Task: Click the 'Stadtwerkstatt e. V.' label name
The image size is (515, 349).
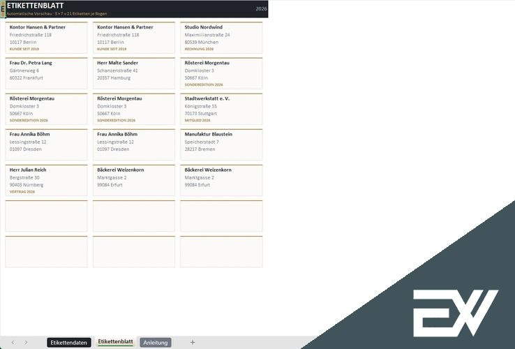Action: point(207,98)
